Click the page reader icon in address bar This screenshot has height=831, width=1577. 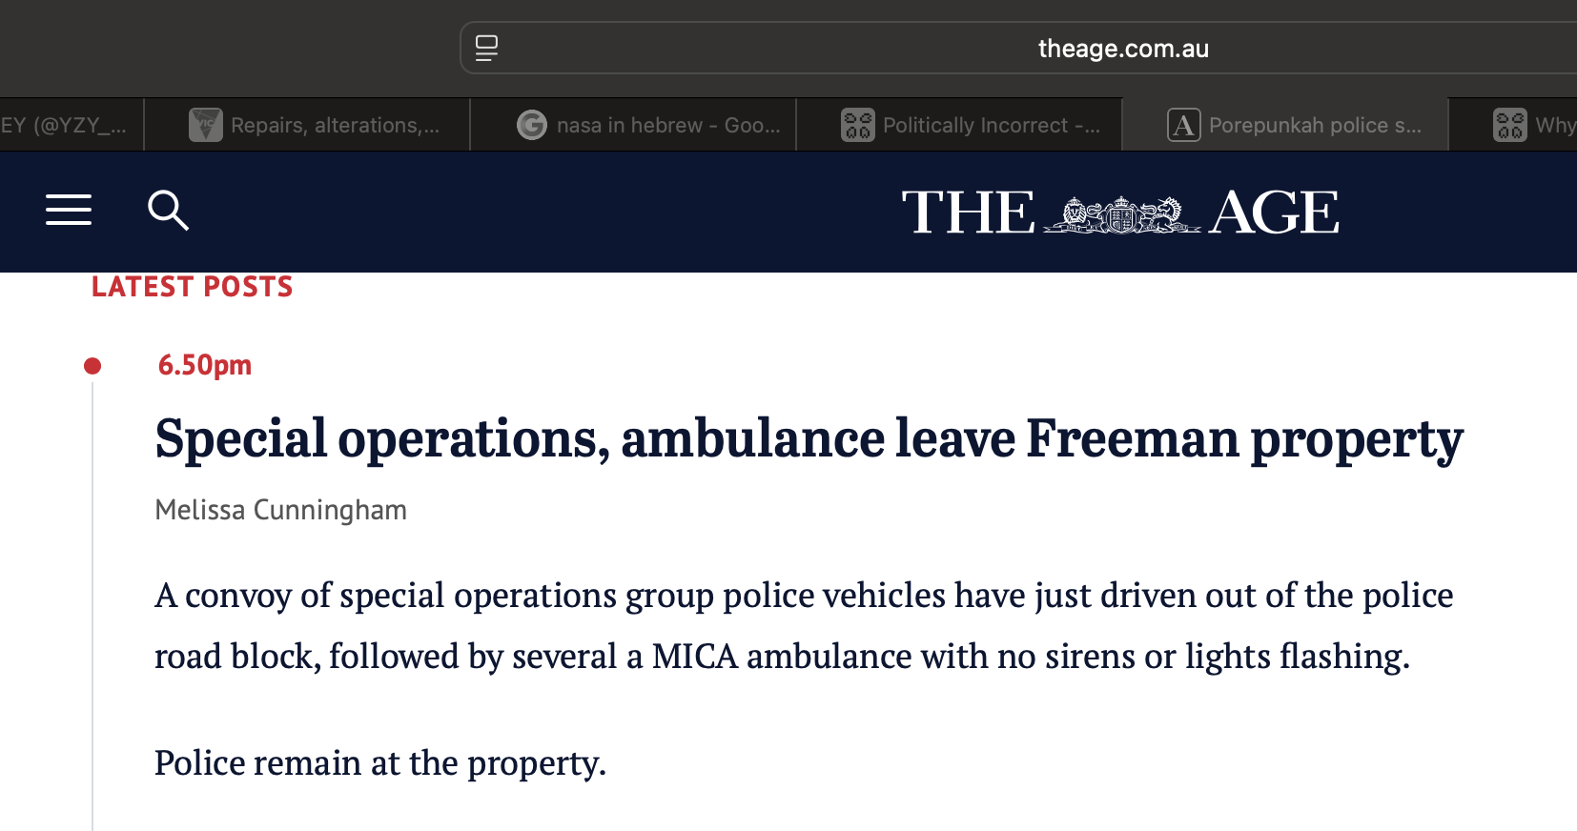(x=486, y=49)
